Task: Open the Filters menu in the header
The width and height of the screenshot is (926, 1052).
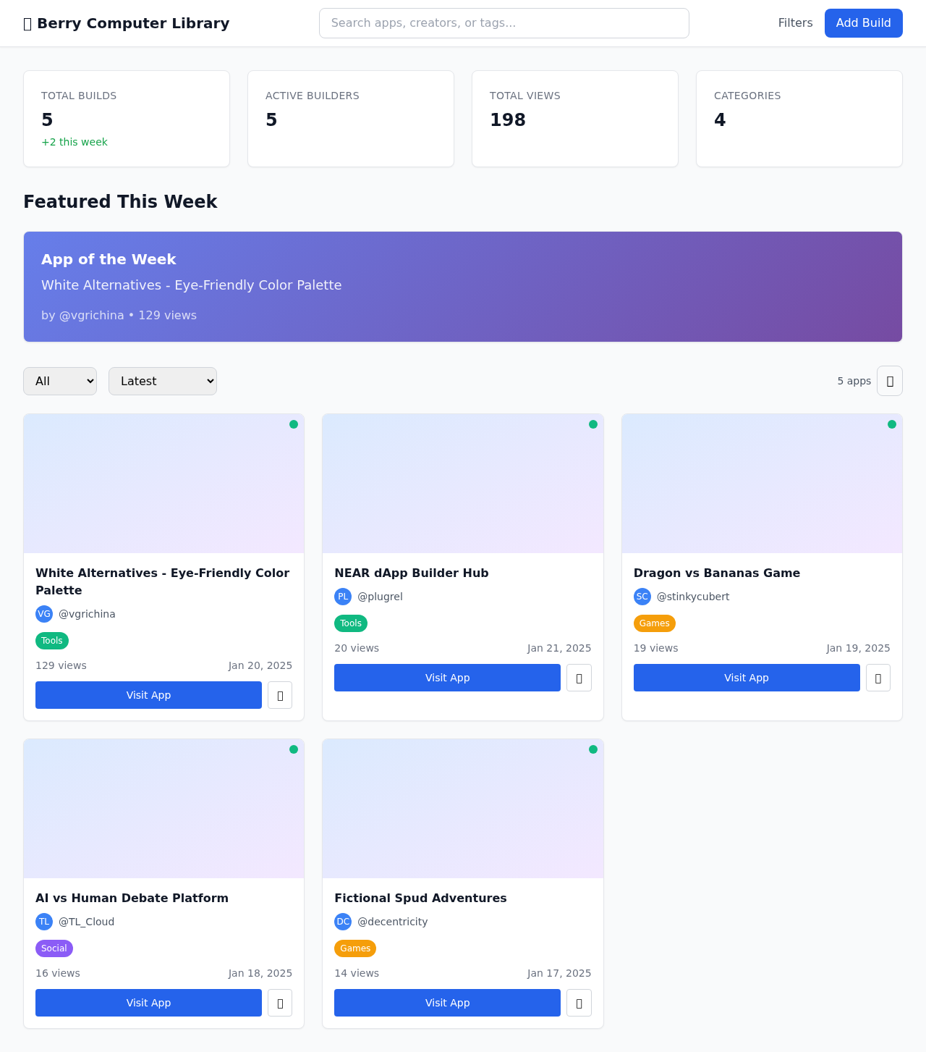Action: 795,23
